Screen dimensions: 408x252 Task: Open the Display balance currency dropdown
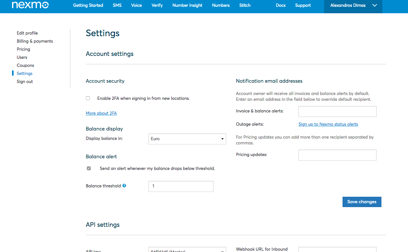[187, 139]
